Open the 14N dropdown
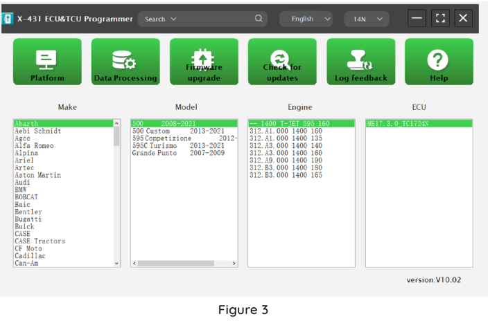Viewport: 490px width, 321px height. click(x=366, y=19)
